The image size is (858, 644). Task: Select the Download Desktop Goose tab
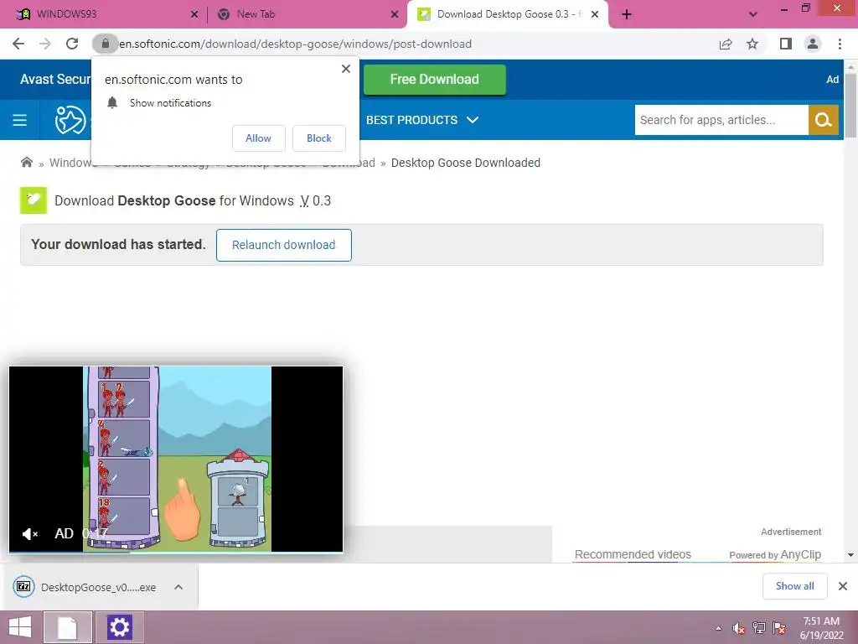[507, 14]
